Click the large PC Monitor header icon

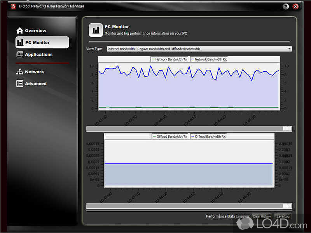point(96,30)
